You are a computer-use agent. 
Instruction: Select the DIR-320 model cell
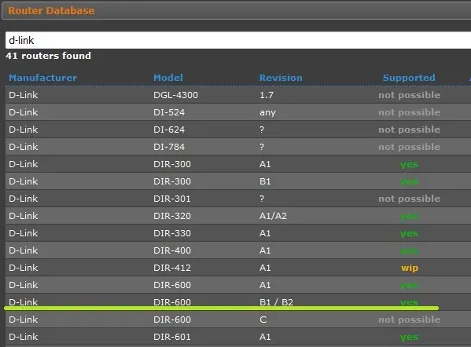[x=172, y=216]
